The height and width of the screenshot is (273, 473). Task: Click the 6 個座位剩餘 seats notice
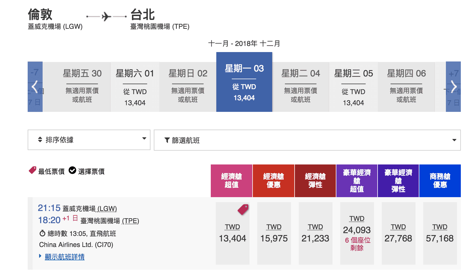pyautogui.click(x=357, y=244)
